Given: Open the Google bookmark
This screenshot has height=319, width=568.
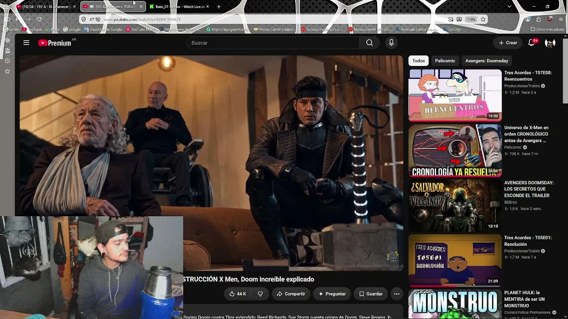Looking at the screenshot, I should (72, 29).
